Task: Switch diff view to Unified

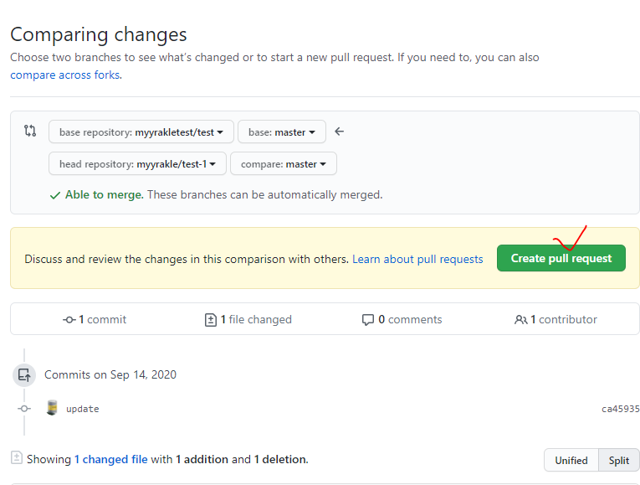Action: (x=571, y=460)
